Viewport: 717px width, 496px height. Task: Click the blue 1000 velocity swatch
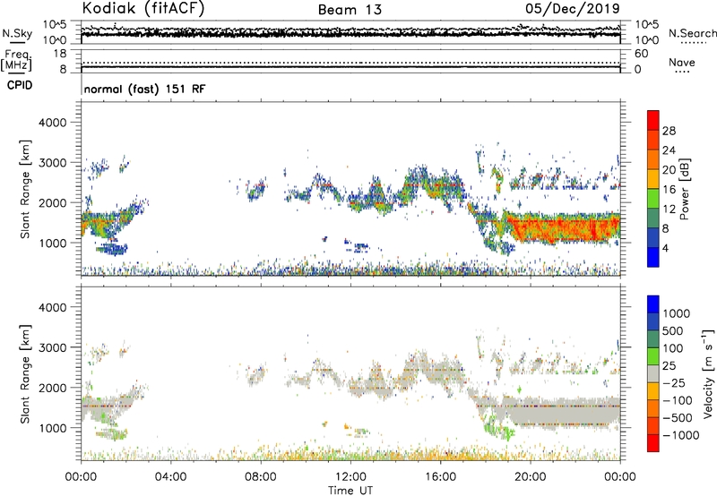click(x=653, y=304)
